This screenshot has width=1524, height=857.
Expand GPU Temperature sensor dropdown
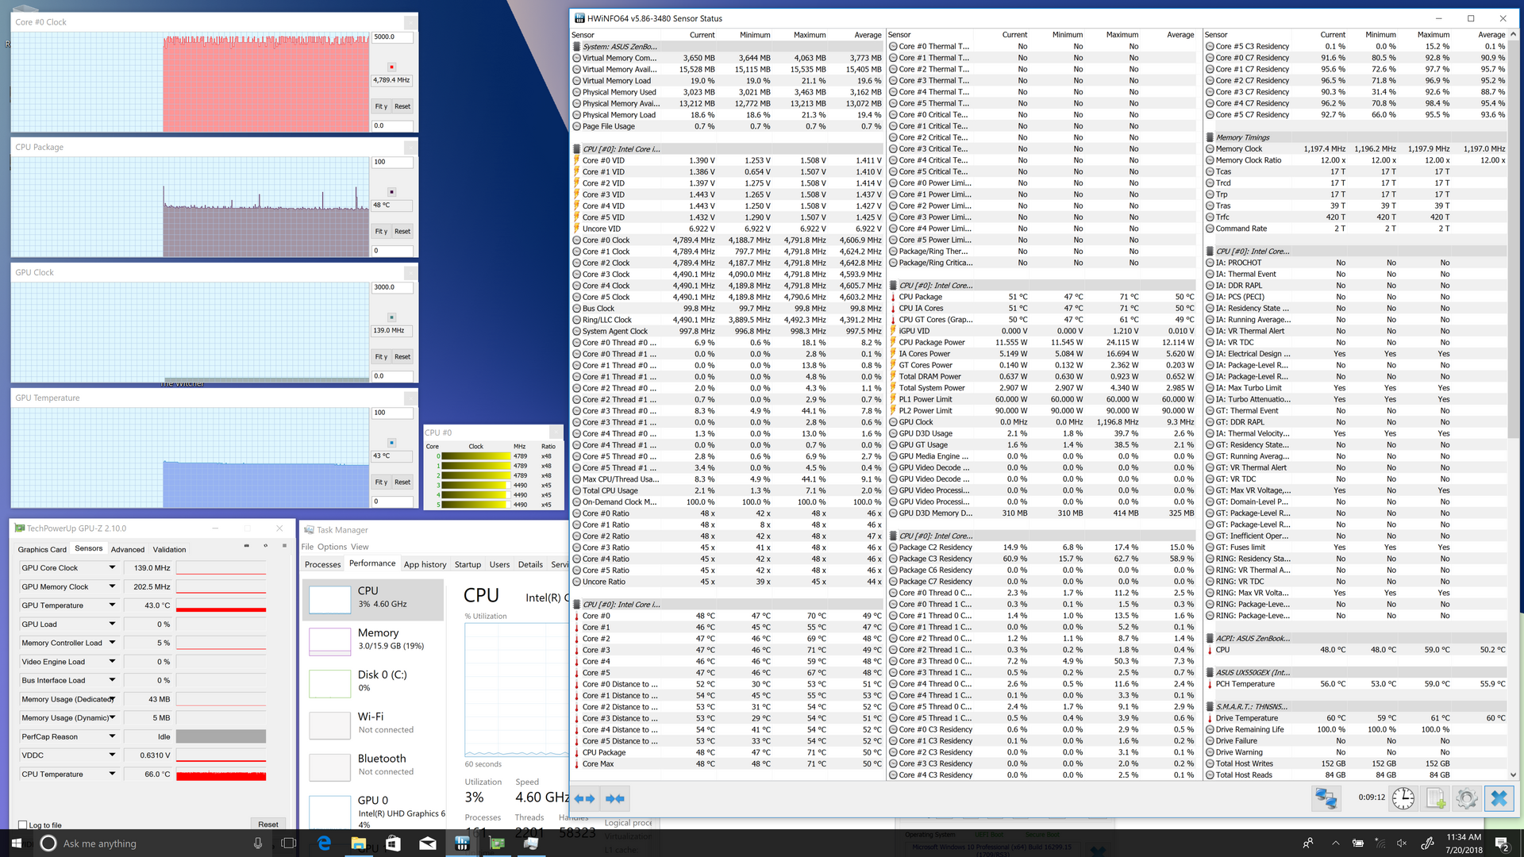coord(112,605)
